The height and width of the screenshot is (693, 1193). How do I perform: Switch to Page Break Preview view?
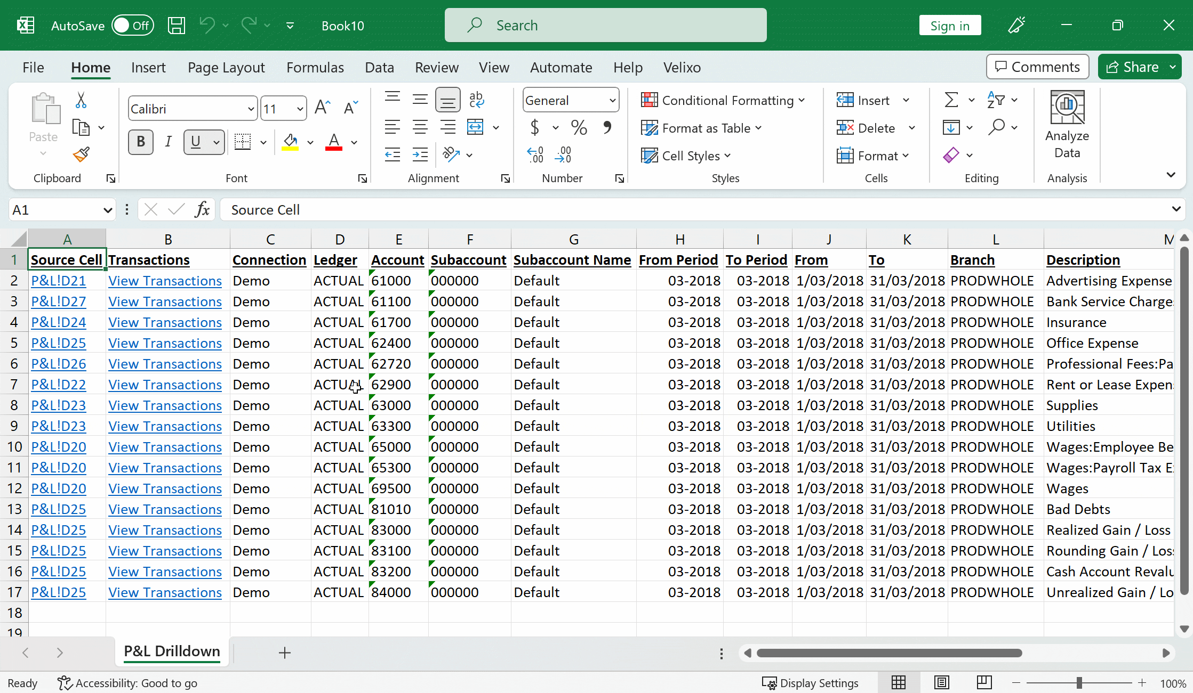[x=984, y=682]
